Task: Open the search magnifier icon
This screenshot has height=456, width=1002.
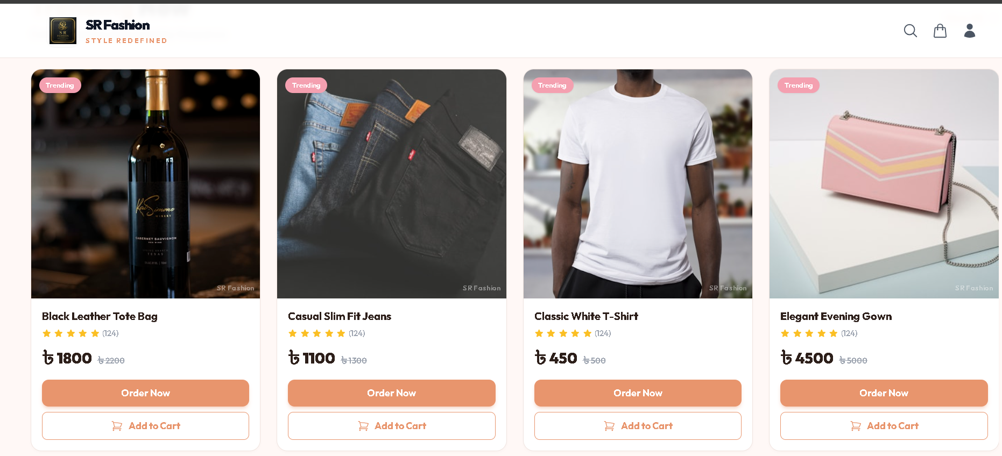Action: pyautogui.click(x=910, y=31)
